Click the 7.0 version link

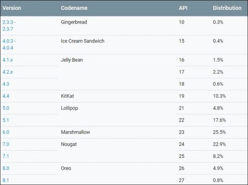coord(6,144)
